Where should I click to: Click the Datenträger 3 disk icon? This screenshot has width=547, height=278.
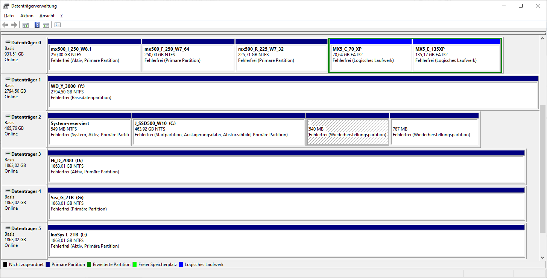8,154
